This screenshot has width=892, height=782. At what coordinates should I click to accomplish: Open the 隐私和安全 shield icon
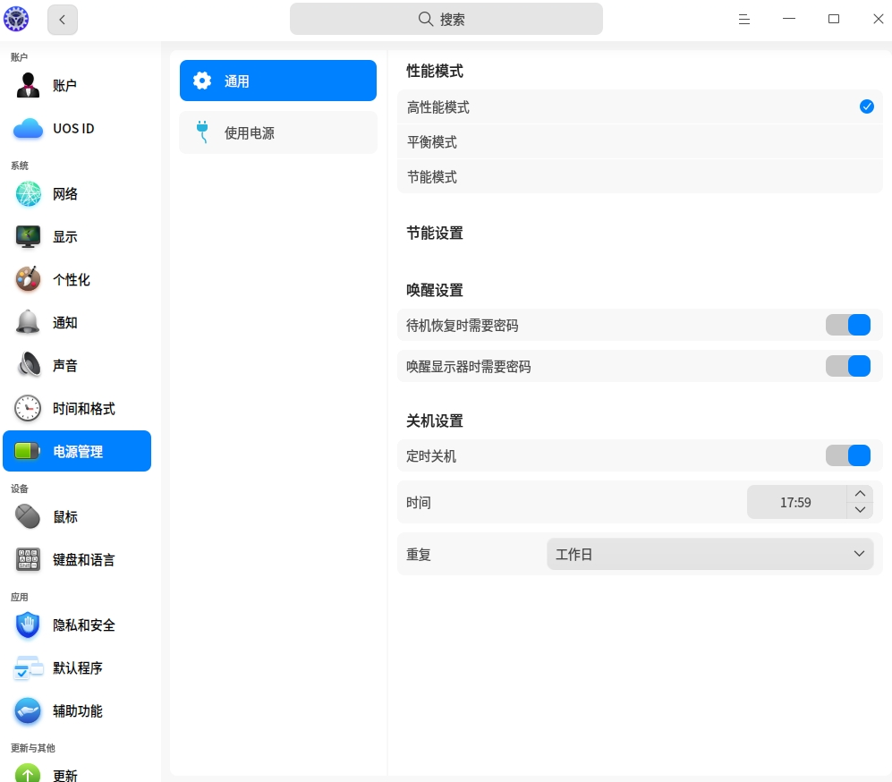pyautogui.click(x=28, y=625)
